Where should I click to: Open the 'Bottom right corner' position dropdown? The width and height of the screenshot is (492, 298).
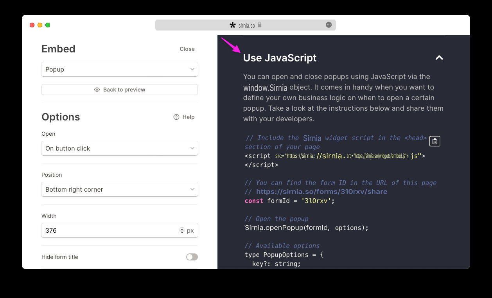point(120,189)
